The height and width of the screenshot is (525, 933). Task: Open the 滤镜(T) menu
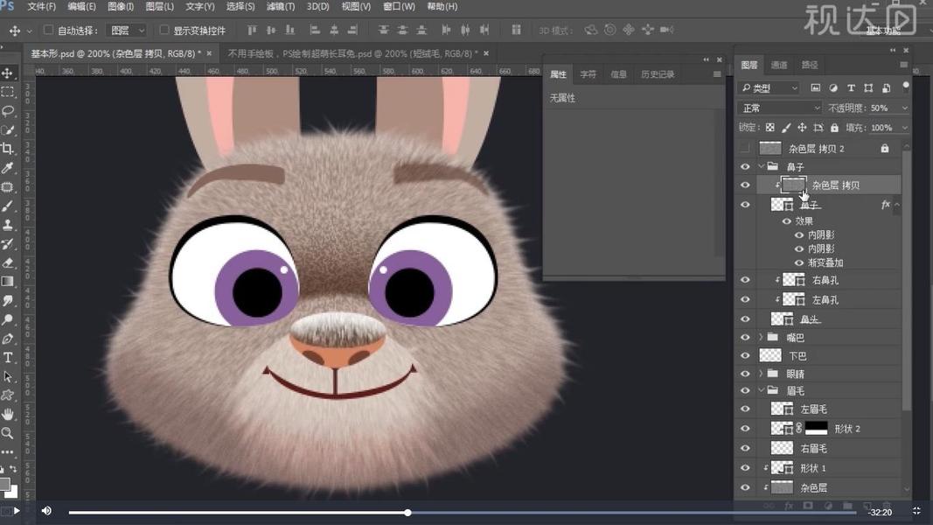pos(281,6)
